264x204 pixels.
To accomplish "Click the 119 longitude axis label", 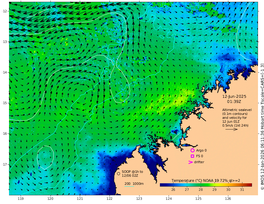I will click(x=21, y=199).
